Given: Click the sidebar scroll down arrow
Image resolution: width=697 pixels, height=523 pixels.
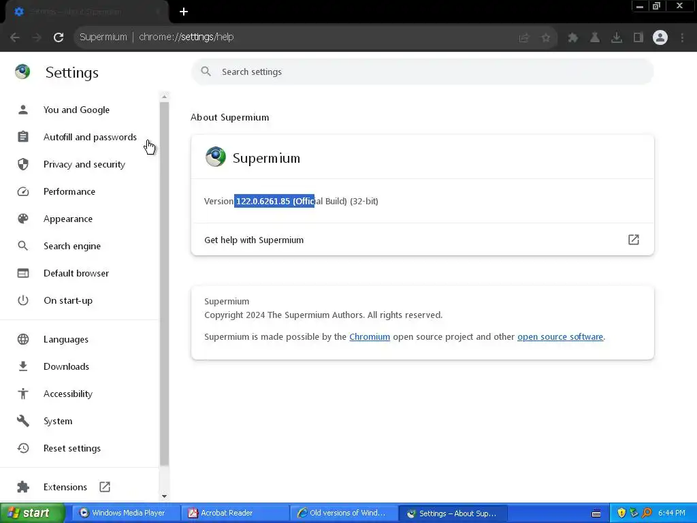Looking at the screenshot, I should pyautogui.click(x=164, y=496).
